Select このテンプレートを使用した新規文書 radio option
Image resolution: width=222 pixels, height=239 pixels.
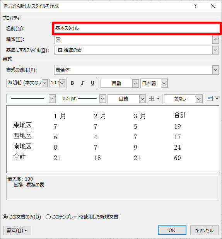pos(48,217)
